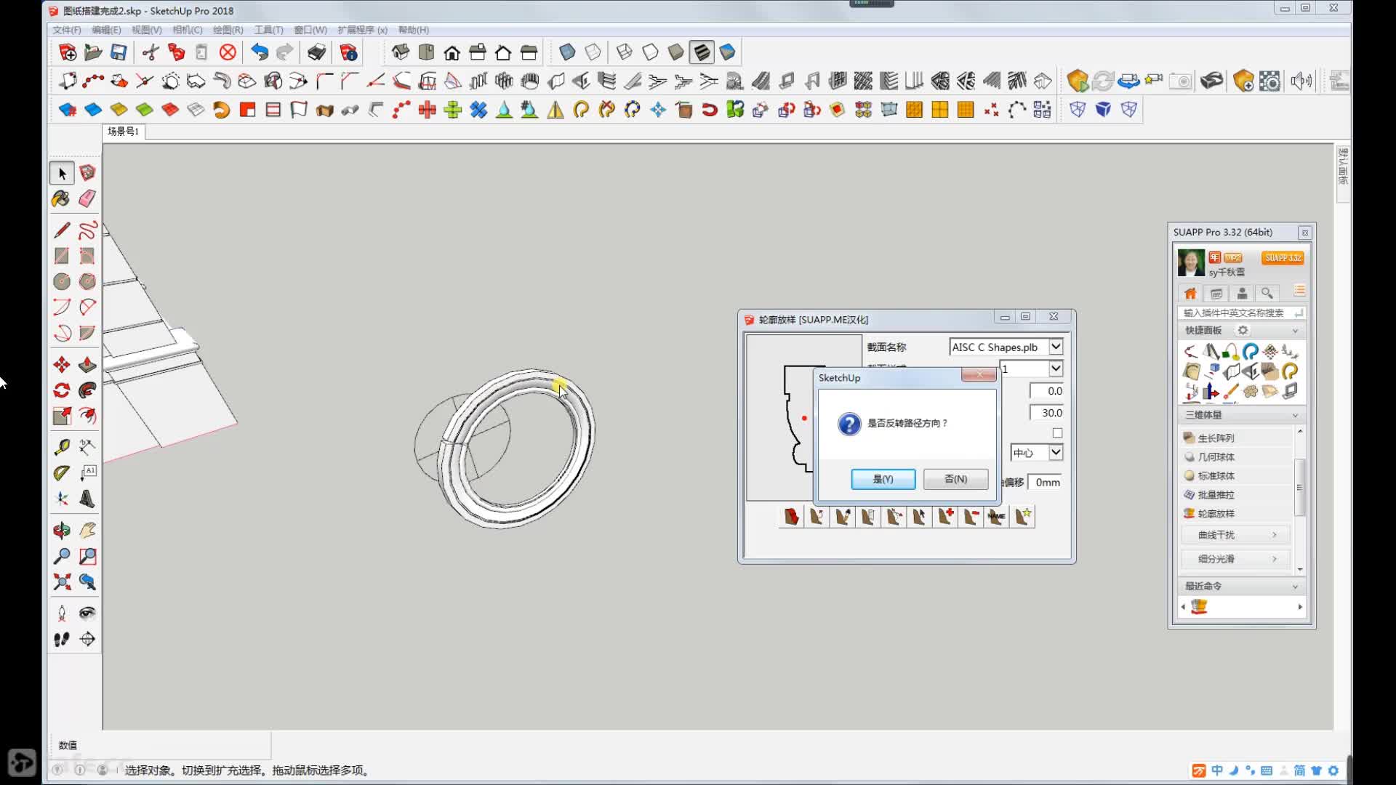Click the Undo arrow in top toolbar

click(x=260, y=52)
